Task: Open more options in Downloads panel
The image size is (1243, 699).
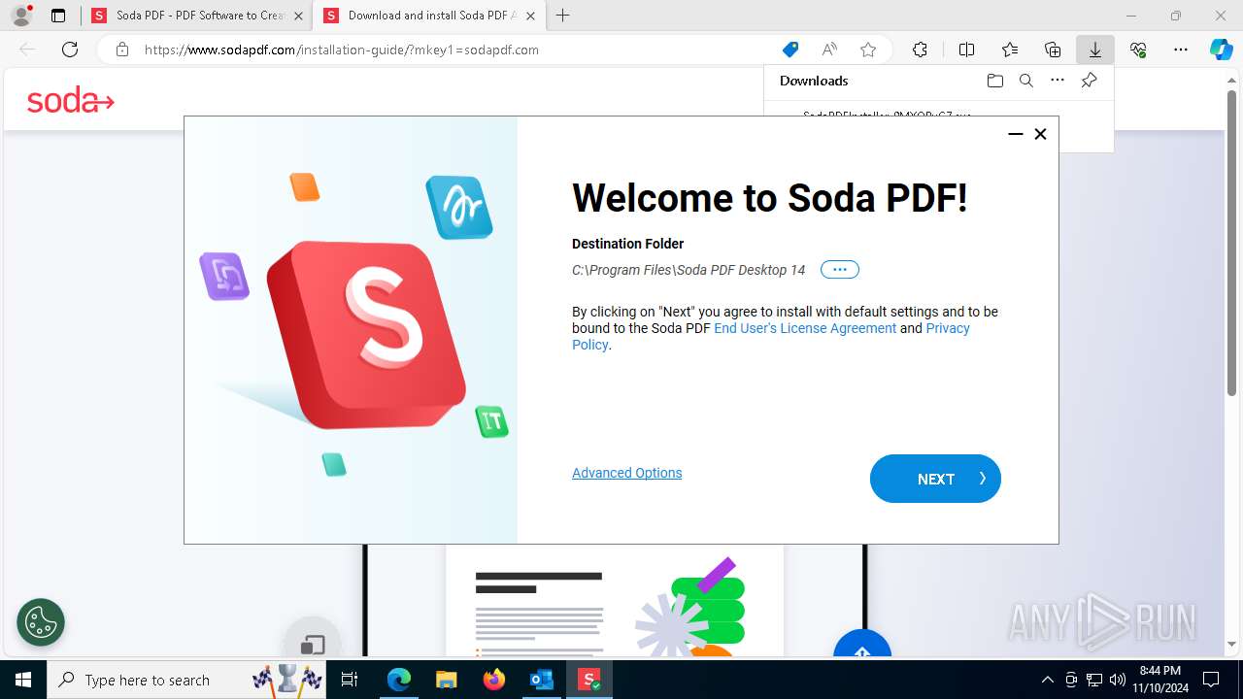Action: (1058, 81)
